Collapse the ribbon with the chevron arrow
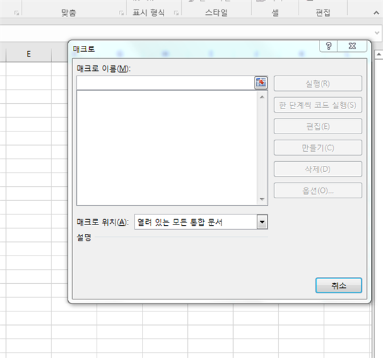The width and height of the screenshot is (383, 358). [376, 13]
